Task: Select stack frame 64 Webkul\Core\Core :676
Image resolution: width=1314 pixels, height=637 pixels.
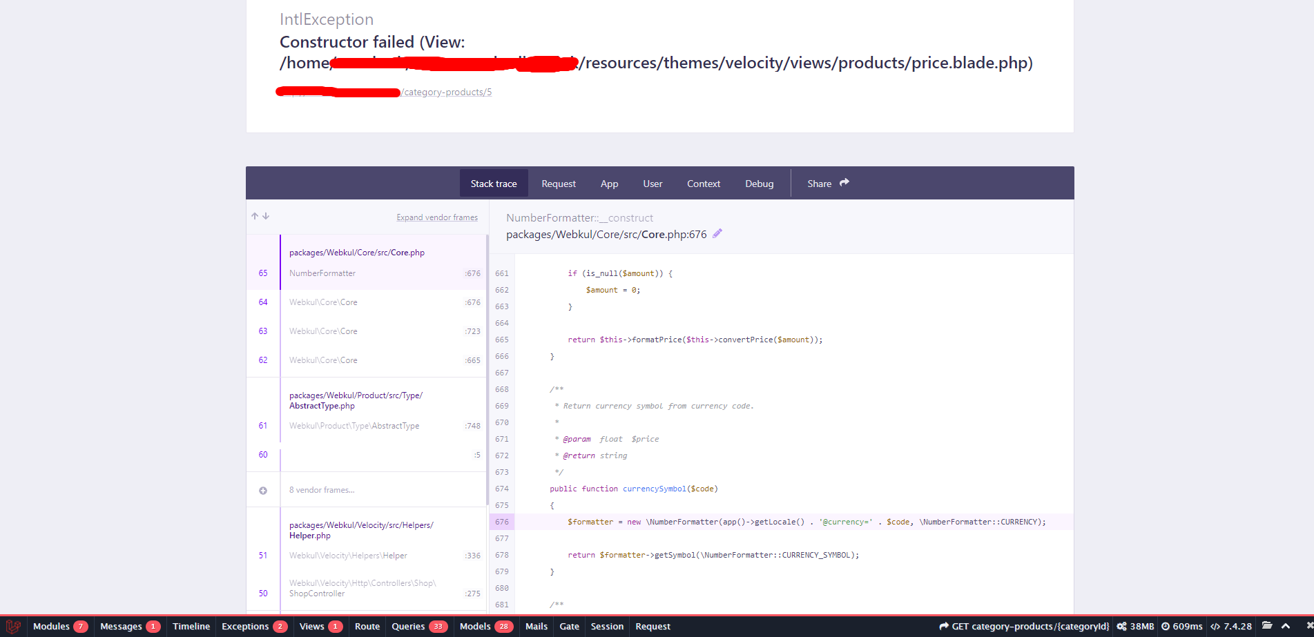Action: (x=367, y=302)
